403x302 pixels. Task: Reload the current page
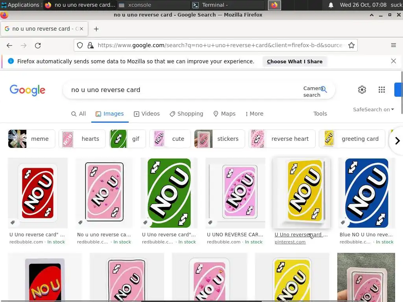38,46
